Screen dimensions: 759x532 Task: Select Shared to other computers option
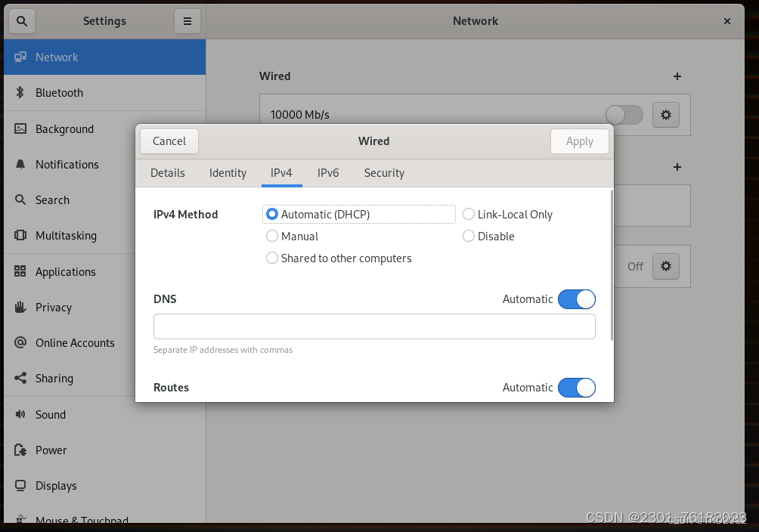pyautogui.click(x=339, y=258)
